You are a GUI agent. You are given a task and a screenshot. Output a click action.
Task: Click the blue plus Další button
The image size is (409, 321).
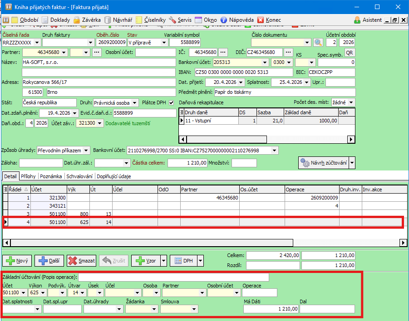49,261
